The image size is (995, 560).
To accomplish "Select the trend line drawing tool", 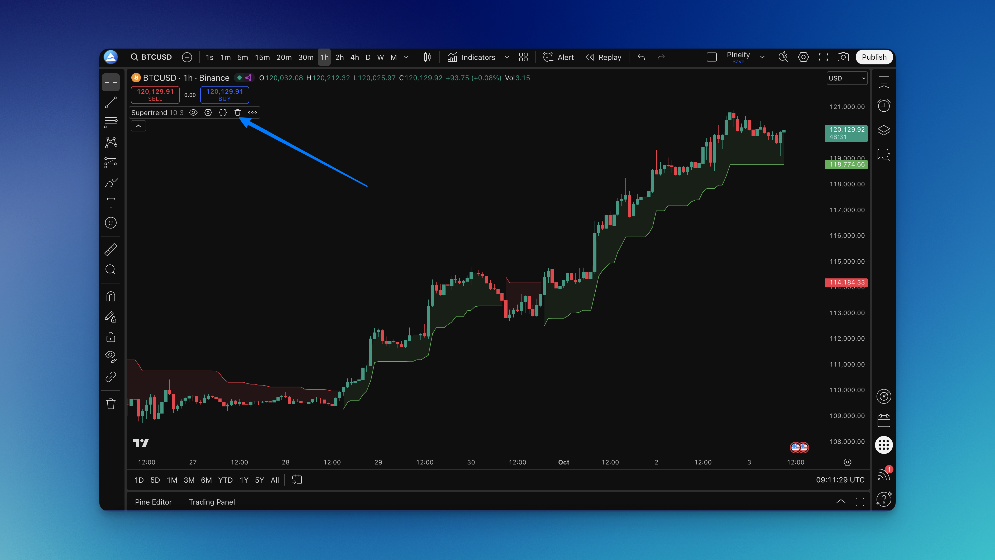I will pos(111,102).
